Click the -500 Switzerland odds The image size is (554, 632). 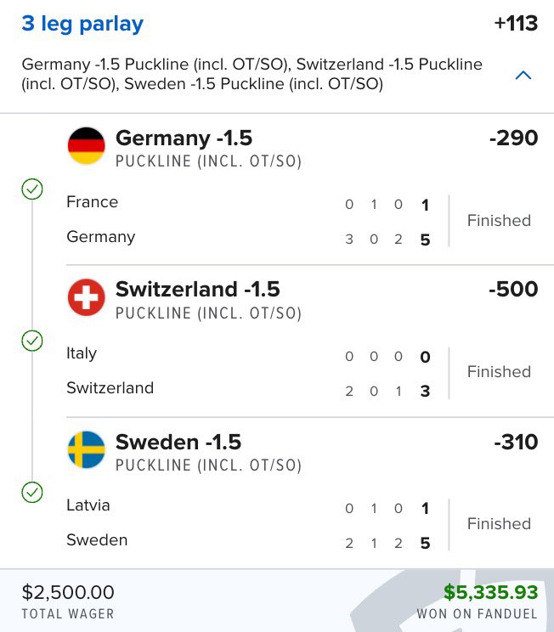pos(513,290)
